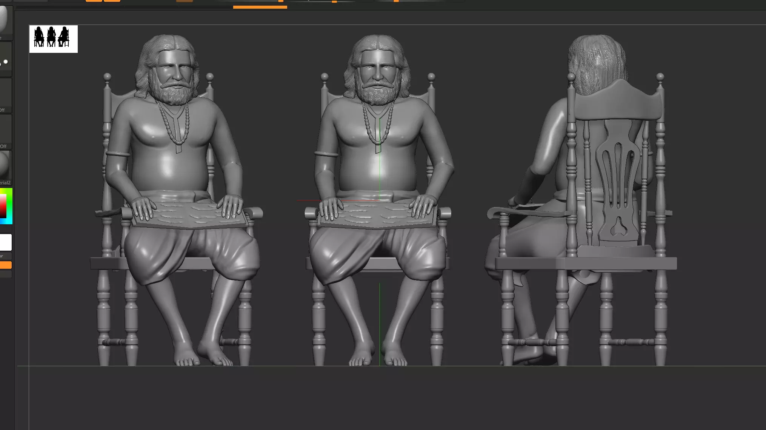This screenshot has height=430, width=766.
Task: Toggle the second orange button in top shelf
Action: point(112,1)
